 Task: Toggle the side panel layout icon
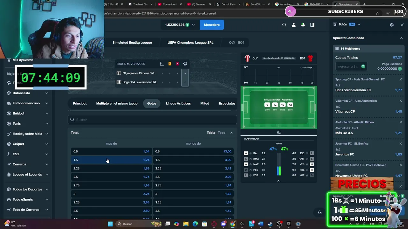pos(312,25)
